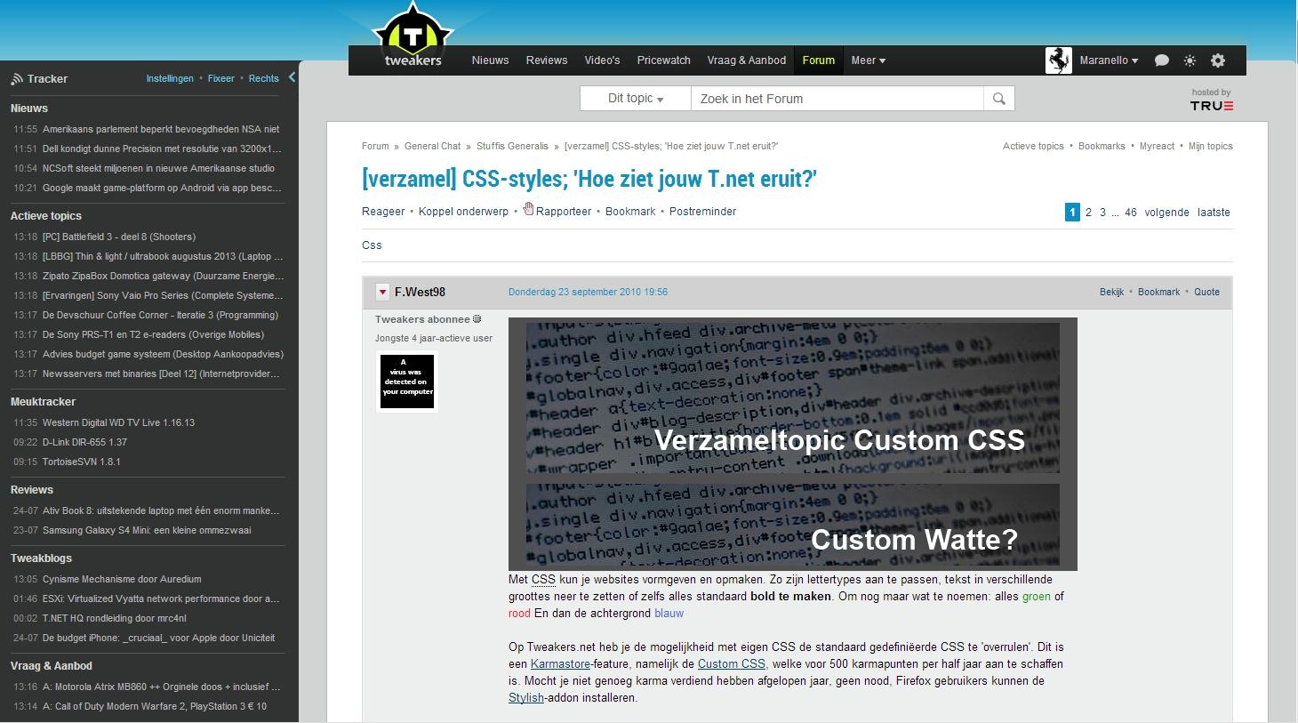
Task: Click the Css tag link
Action: [x=372, y=245]
